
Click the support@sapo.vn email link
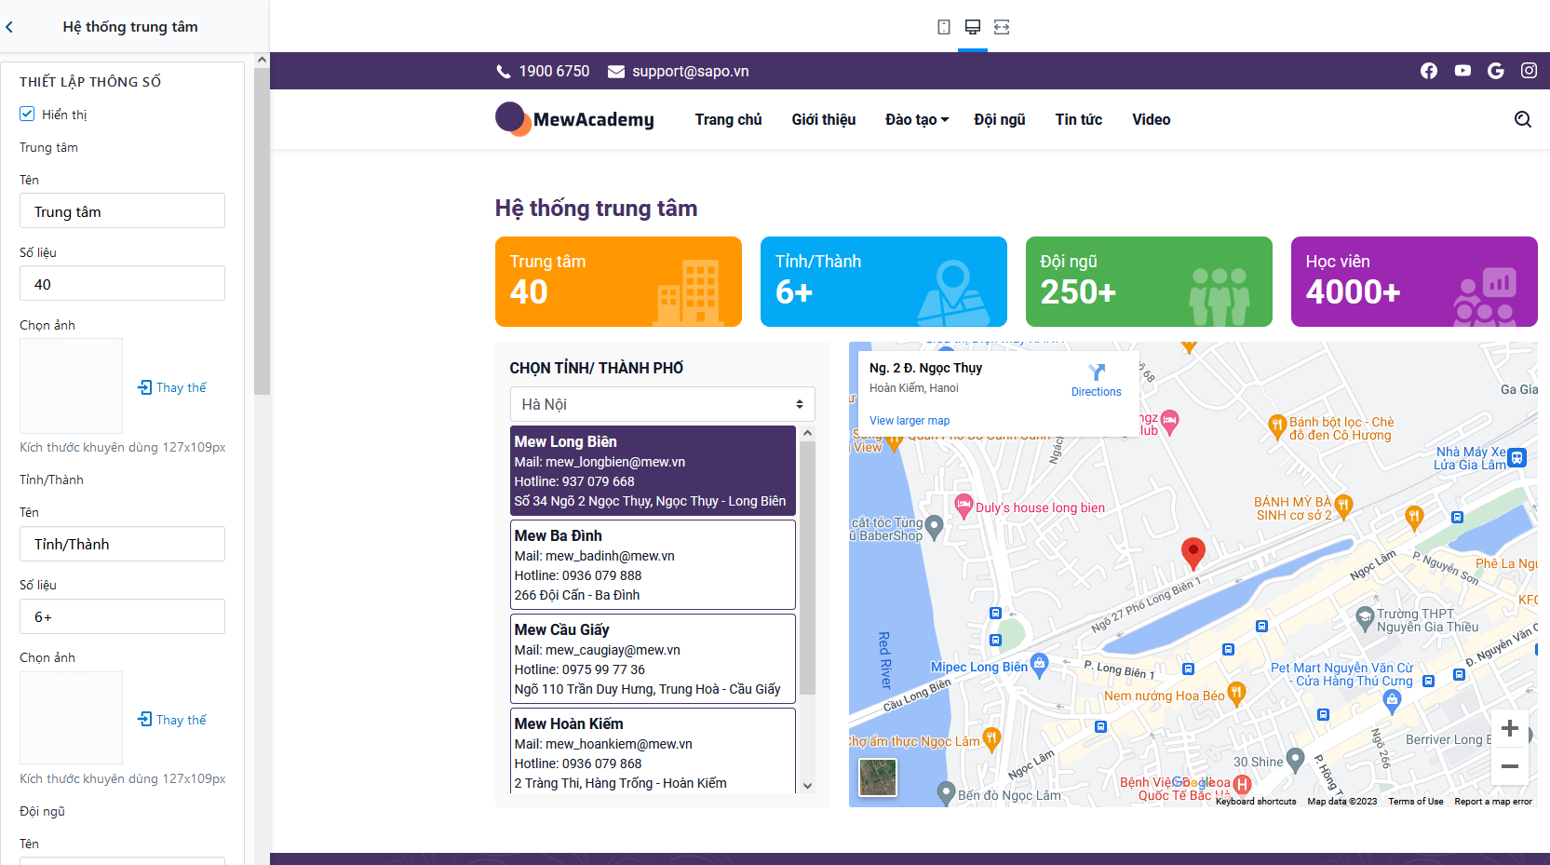691,72
